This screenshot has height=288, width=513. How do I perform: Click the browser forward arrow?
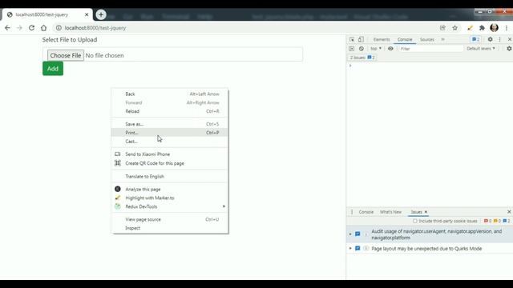pos(19,28)
